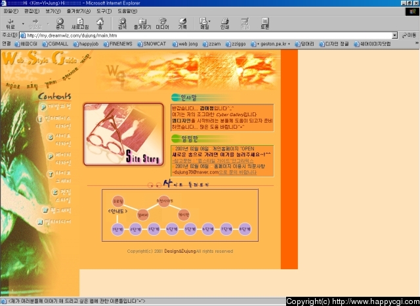Open the 쉐어이미지닷컴 links bar shortcut
The image size is (420, 306).
coord(372,44)
